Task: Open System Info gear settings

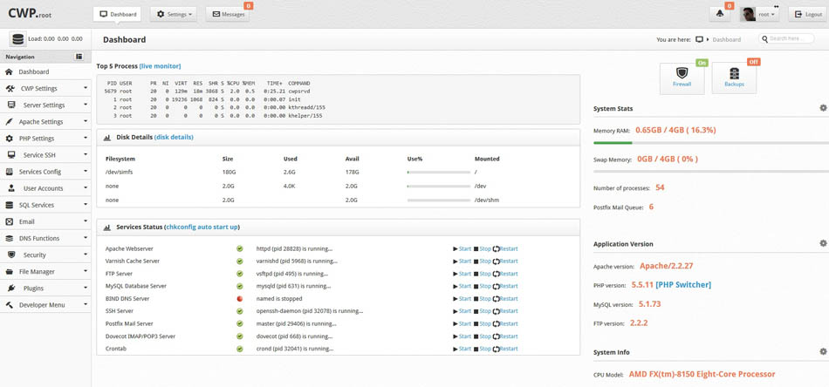Action: 823,351
